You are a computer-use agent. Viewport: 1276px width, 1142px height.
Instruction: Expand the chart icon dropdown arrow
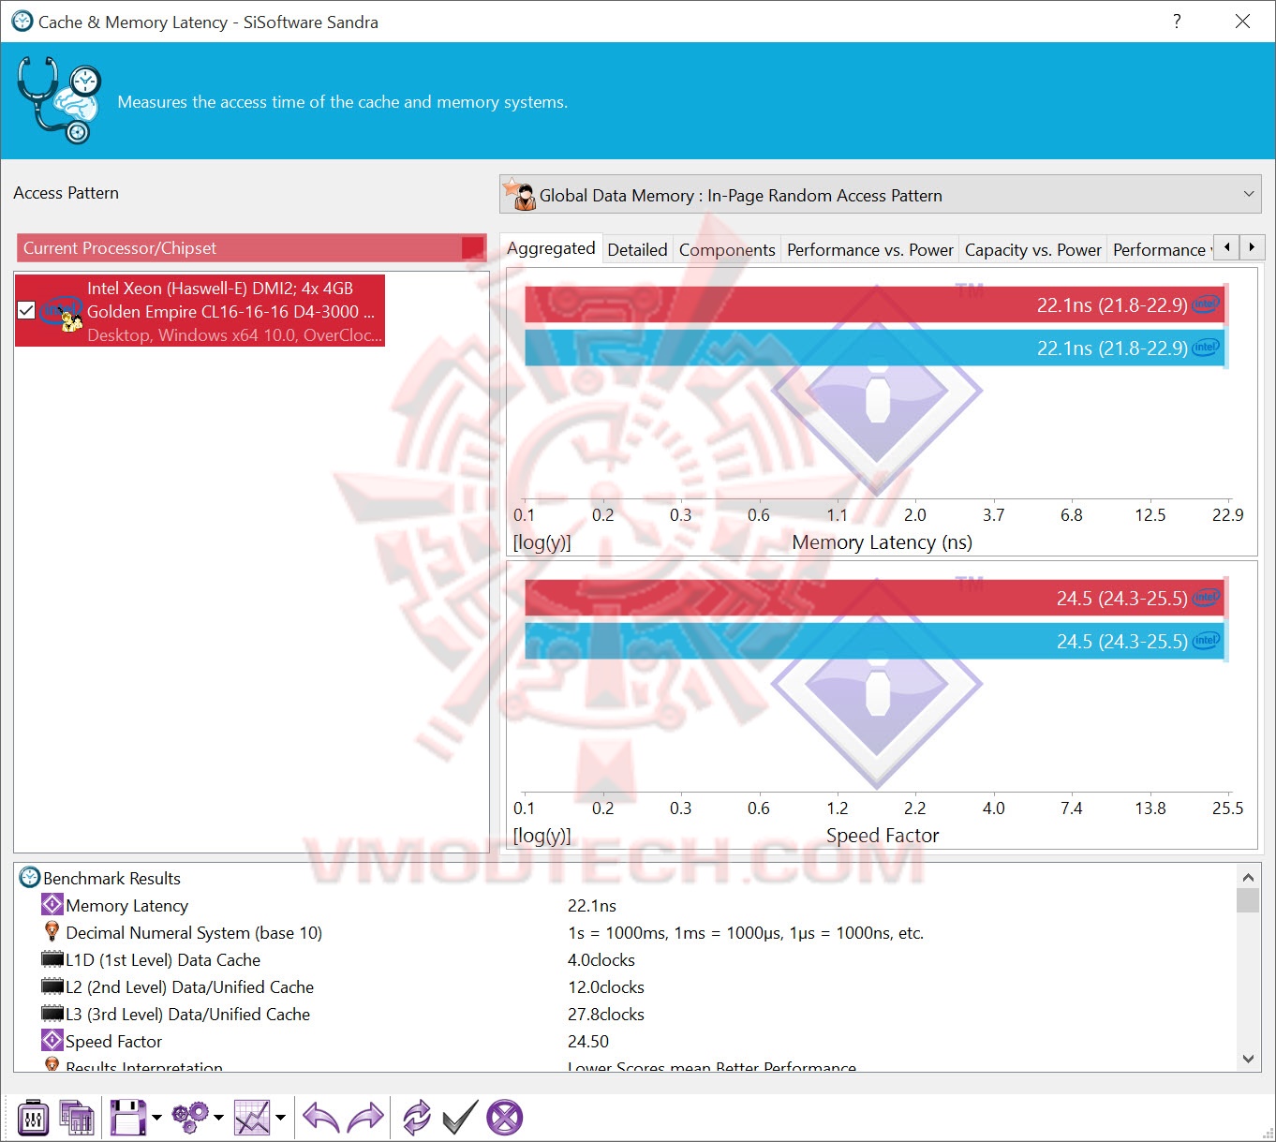[280, 1118]
